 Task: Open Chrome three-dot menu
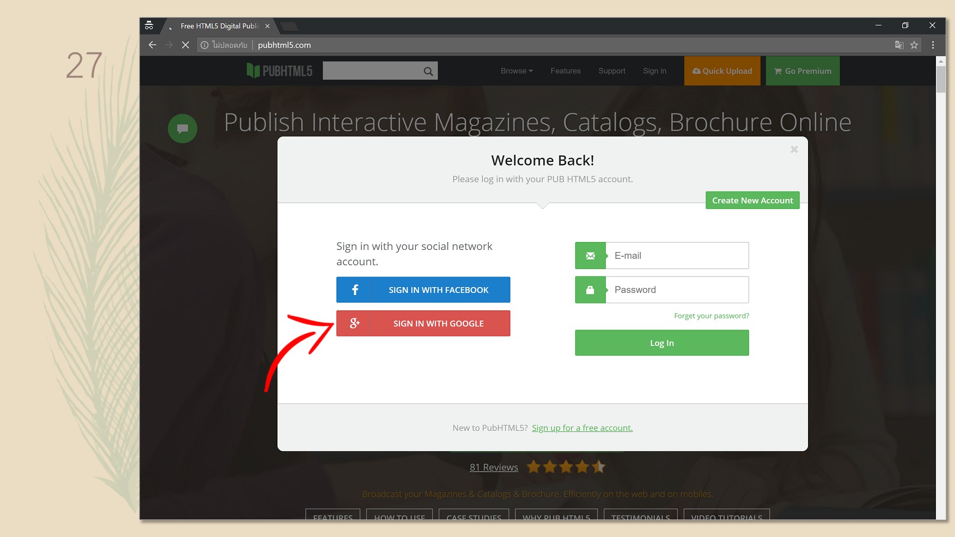click(933, 45)
